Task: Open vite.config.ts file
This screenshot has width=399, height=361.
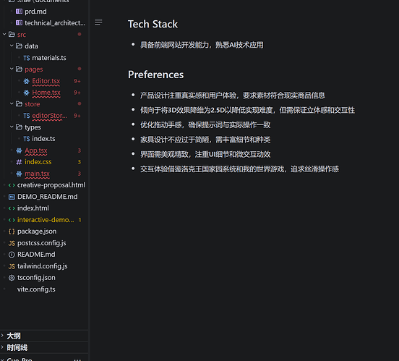Action: click(36, 289)
